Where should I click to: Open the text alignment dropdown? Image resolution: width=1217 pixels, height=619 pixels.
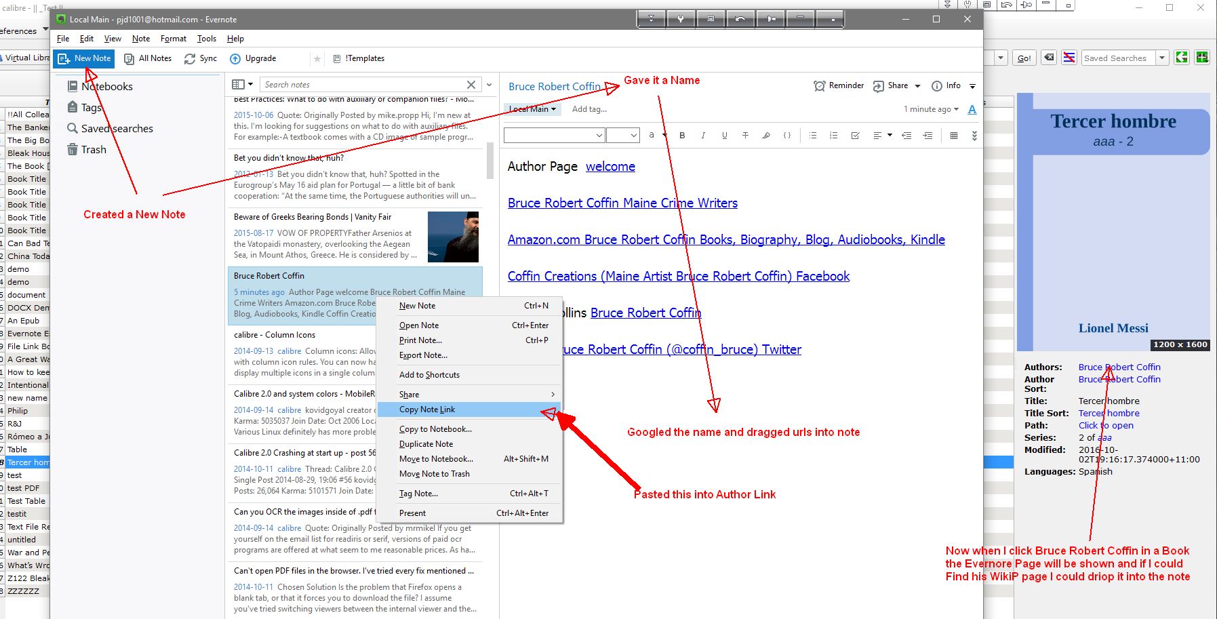(882, 136)
